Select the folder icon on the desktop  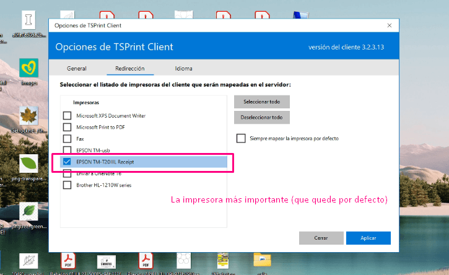[x=262, y=260]
